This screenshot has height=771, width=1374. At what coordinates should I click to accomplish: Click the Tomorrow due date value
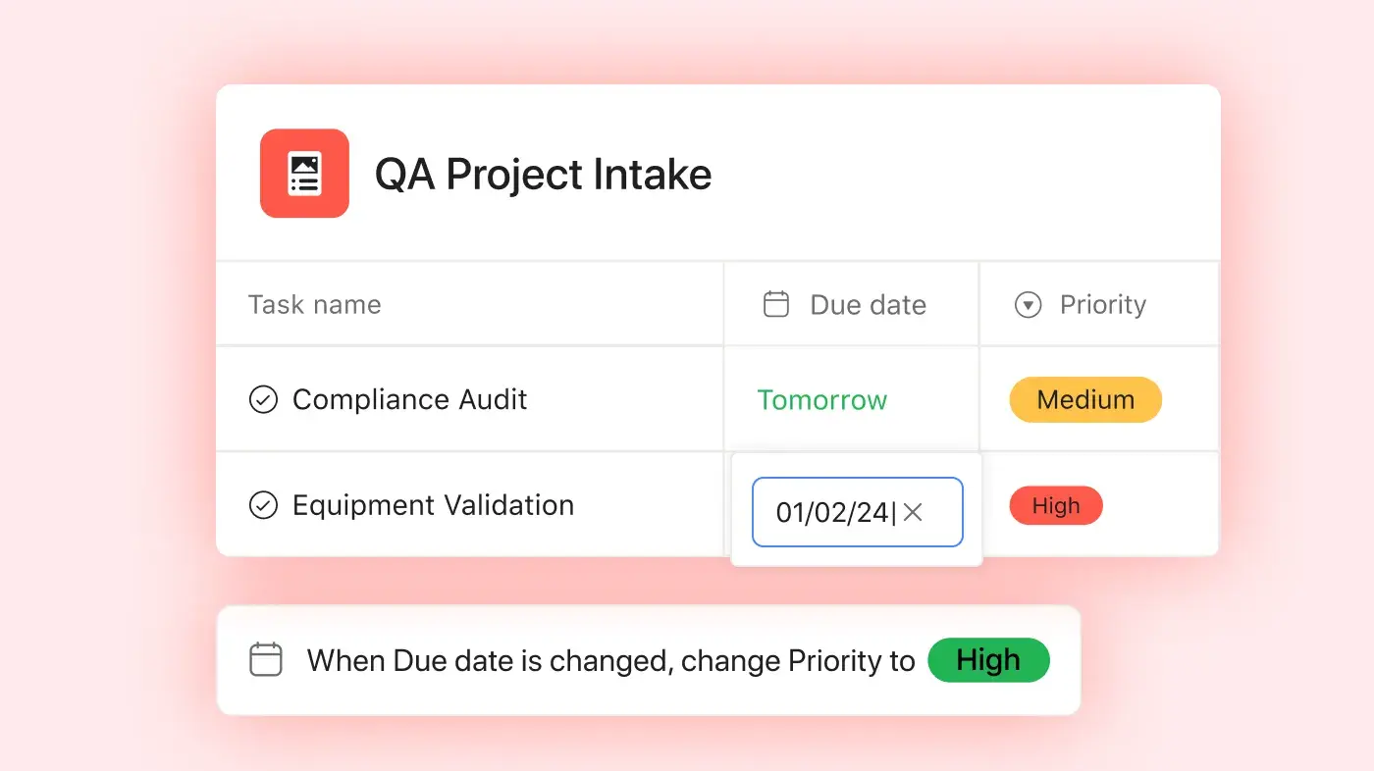pyautogui.click(x=822, y=400)
